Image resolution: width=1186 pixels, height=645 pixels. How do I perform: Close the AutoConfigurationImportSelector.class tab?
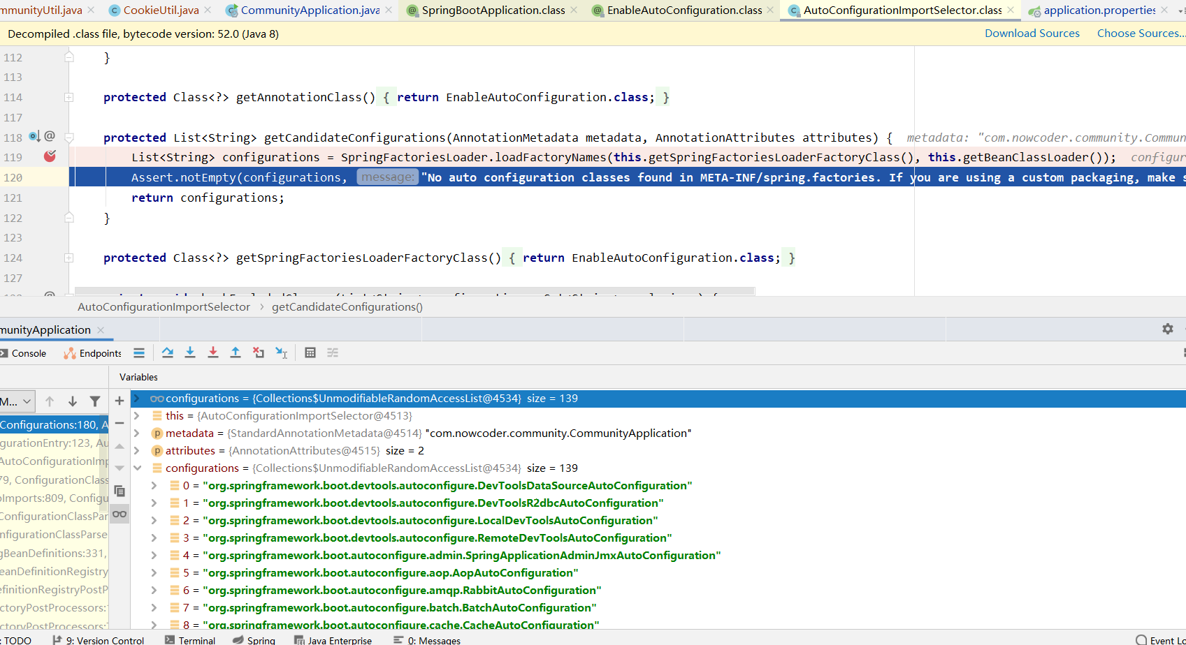click(1011, 10)
